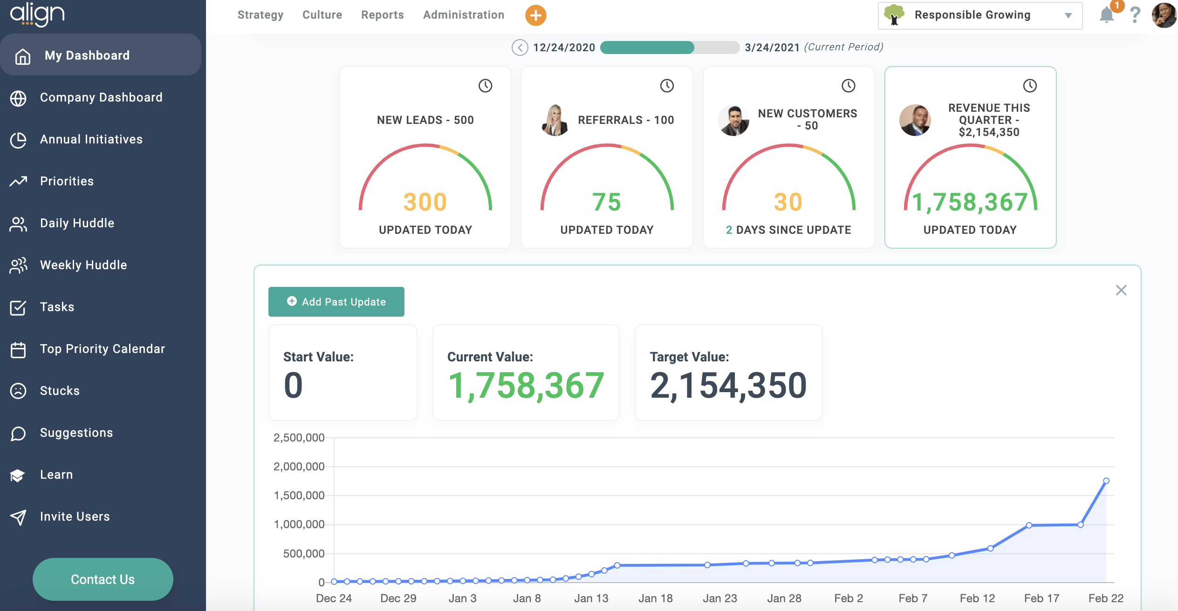Select the Tasks checkmark icon
This screenshot has width=1178, height=611.
18,306
